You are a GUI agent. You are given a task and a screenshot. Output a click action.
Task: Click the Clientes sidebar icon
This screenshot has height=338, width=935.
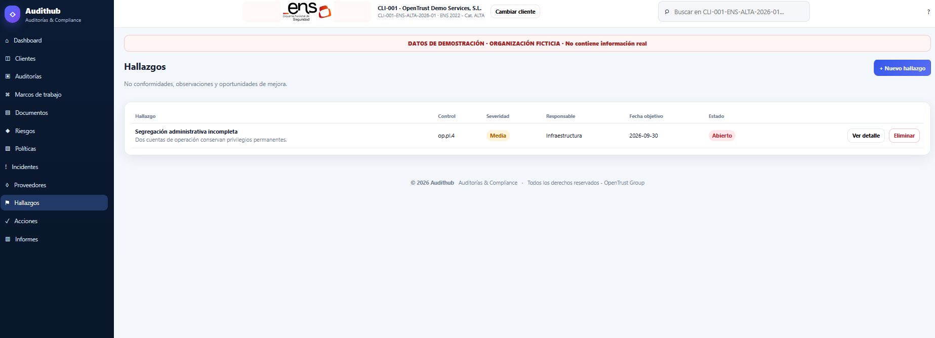coord(8,59)
